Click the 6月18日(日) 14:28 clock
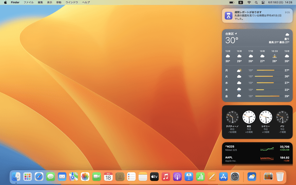 click(x=280, y=2)
